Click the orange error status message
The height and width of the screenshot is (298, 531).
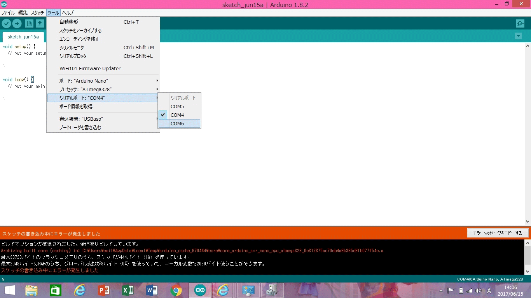pyautogui.click(x=51, y=234)
